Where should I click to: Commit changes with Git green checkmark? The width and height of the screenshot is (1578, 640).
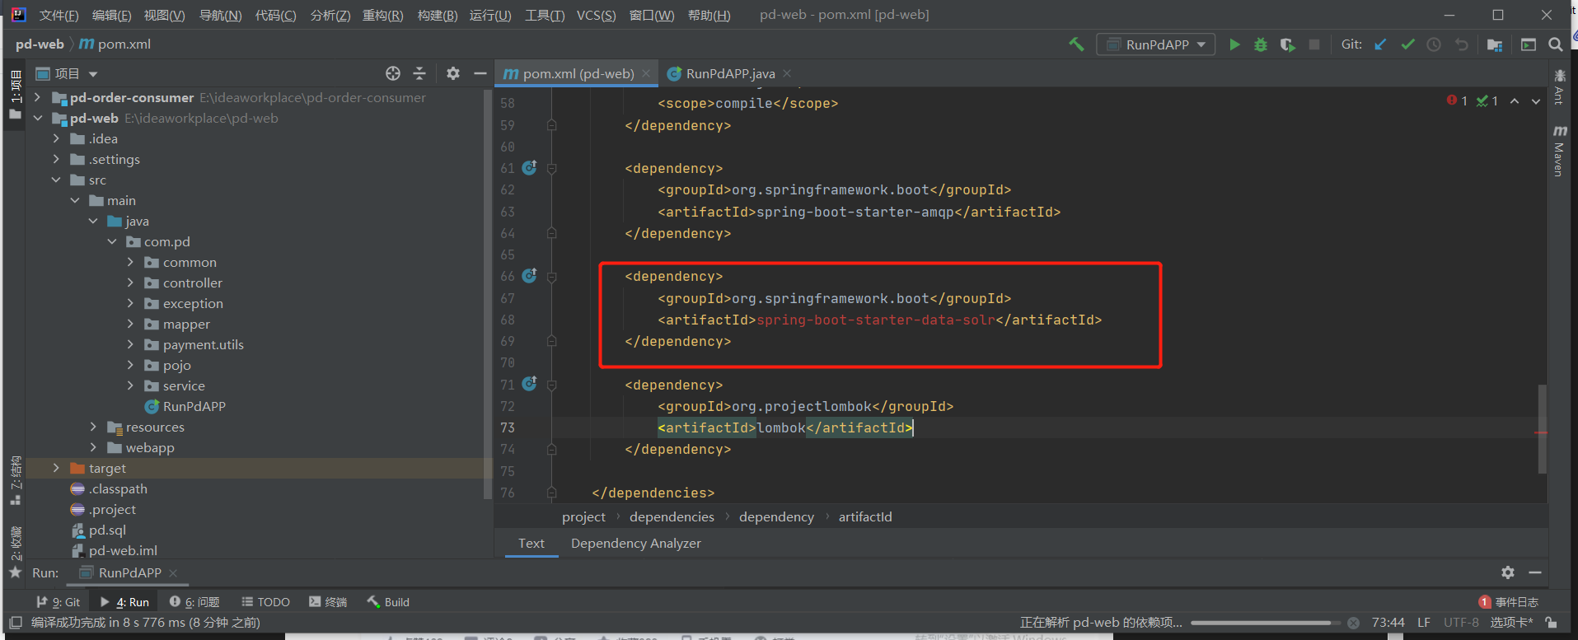1407,44
